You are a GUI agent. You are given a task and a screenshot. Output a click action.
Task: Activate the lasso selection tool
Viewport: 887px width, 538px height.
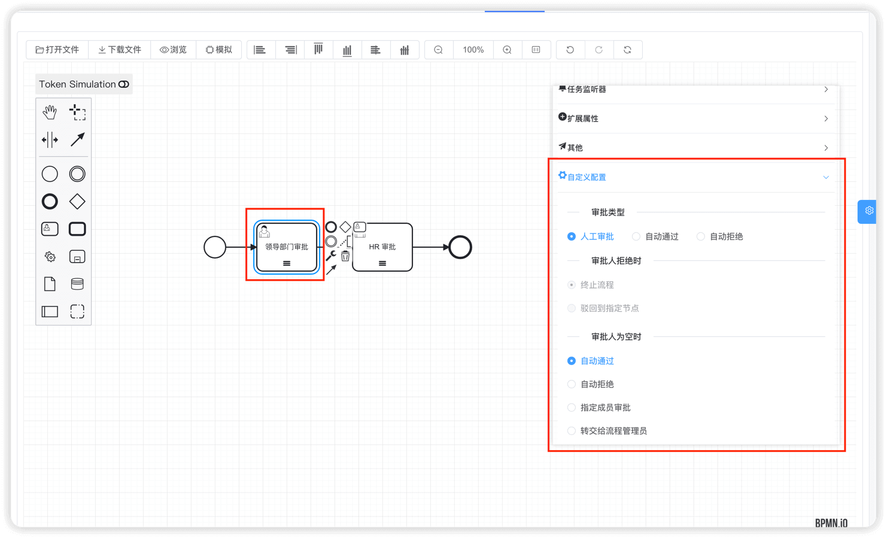pos(77,112)
